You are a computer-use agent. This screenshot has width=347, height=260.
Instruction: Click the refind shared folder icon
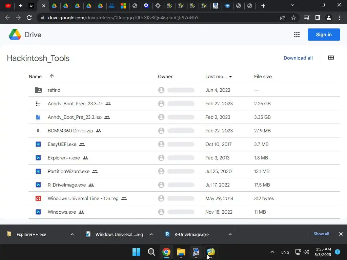pyautogui.click(x=38, y=90)
